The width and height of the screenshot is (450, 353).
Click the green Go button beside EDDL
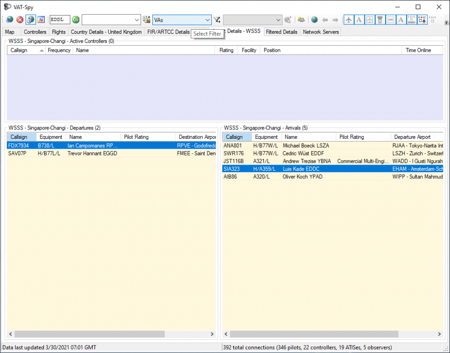click(76, 20)
